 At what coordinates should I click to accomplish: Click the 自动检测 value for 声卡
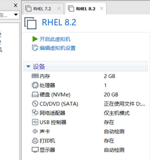pos(114,132)
